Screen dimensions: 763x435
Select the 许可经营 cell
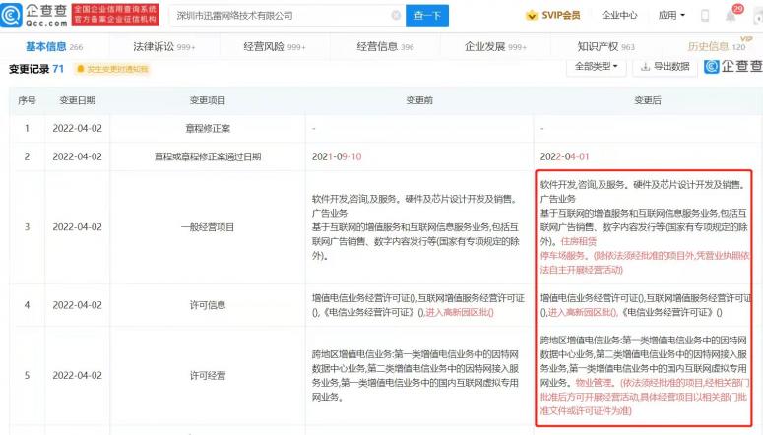point(208,376)
